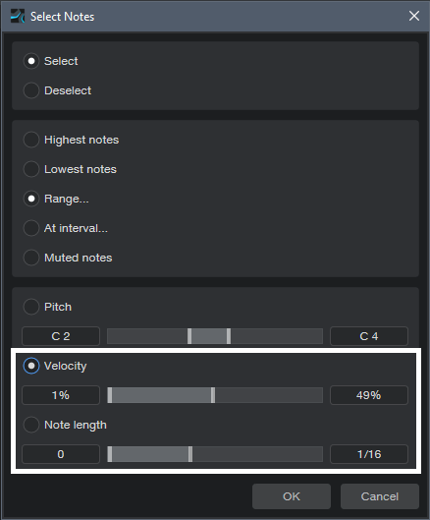Confirm with the OK button
This screenshot has height=520, width=430.
292,496
